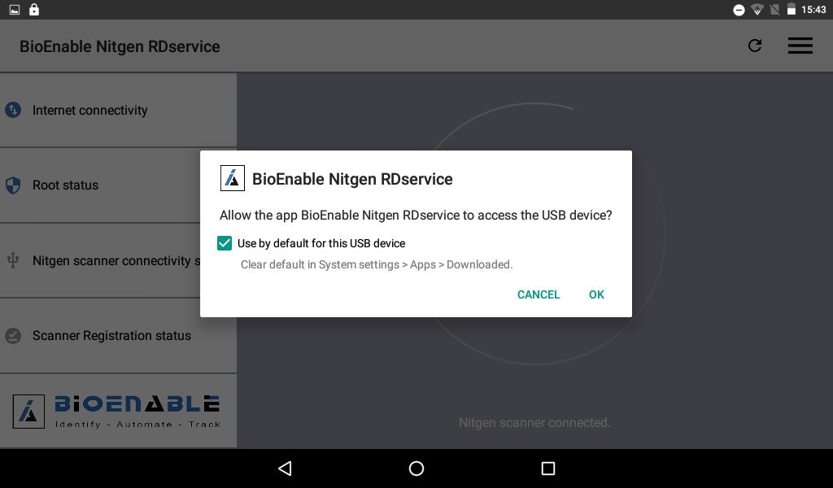This screenshot has width=833, height=488.
Task: Select the Internet connectivity row
Action: click(x=118, y=110)
